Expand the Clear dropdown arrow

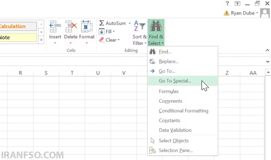(119, 40)
